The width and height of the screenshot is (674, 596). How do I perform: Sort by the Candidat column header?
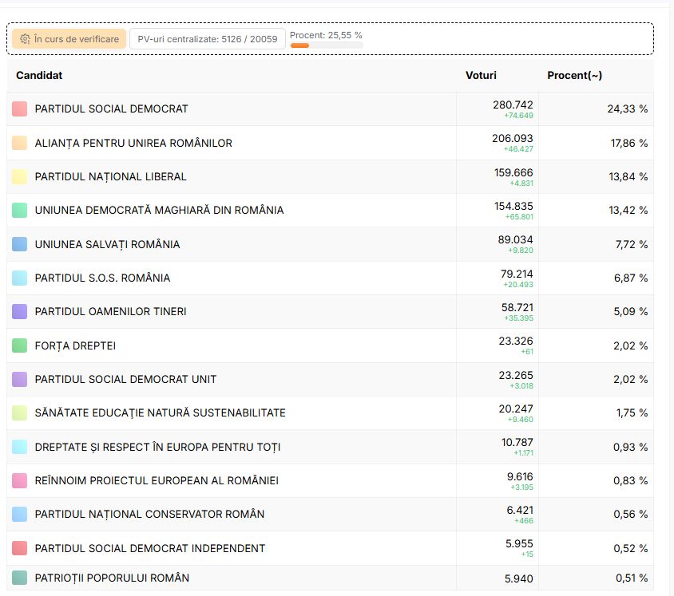click(39, 75)
